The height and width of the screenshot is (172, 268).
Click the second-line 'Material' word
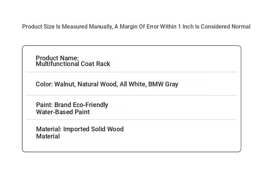point(48,136)
